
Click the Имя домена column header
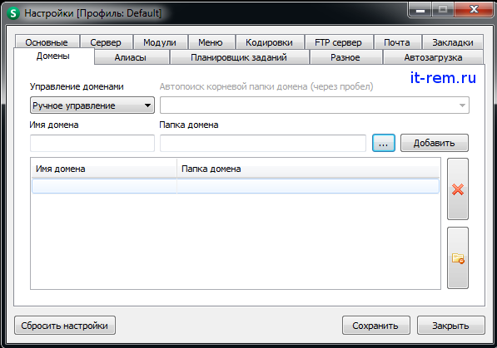104,169
